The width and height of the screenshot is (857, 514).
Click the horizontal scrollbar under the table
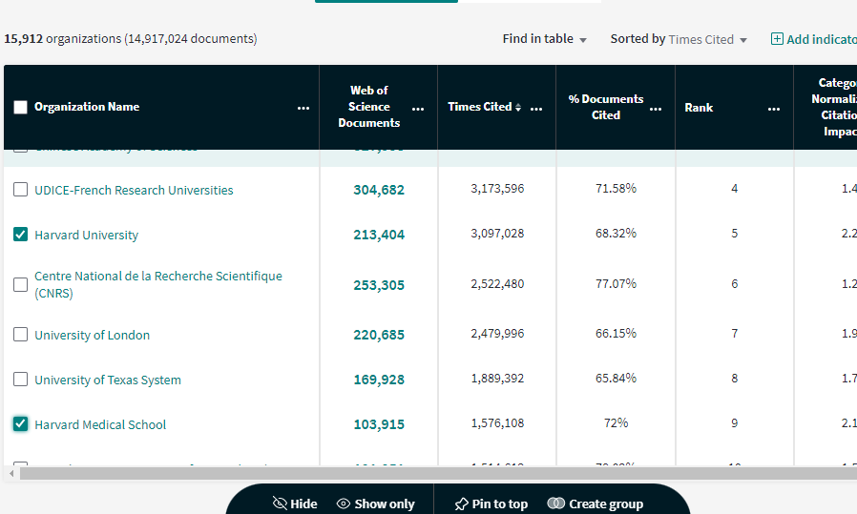tap(429, 473)
